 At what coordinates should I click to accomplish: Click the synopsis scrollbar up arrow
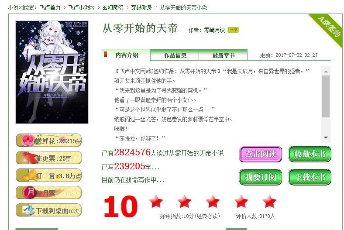(326, 71)
